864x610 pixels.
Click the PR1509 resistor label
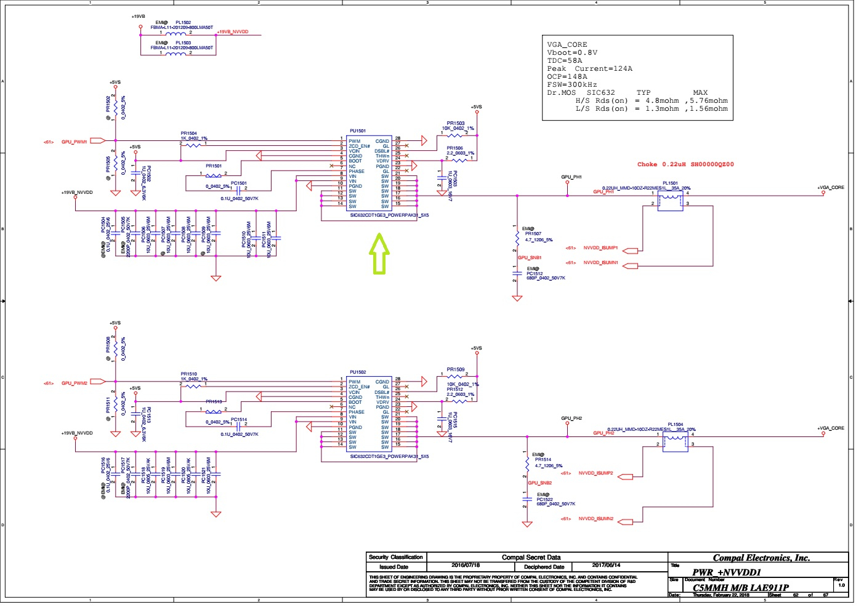[x=456, y=370]
